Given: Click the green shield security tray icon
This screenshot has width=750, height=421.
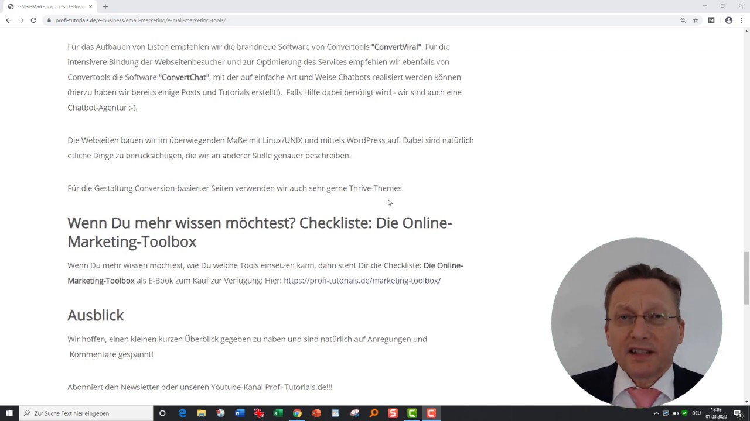Looking at the screenshot, I should [x=684, y=413].
